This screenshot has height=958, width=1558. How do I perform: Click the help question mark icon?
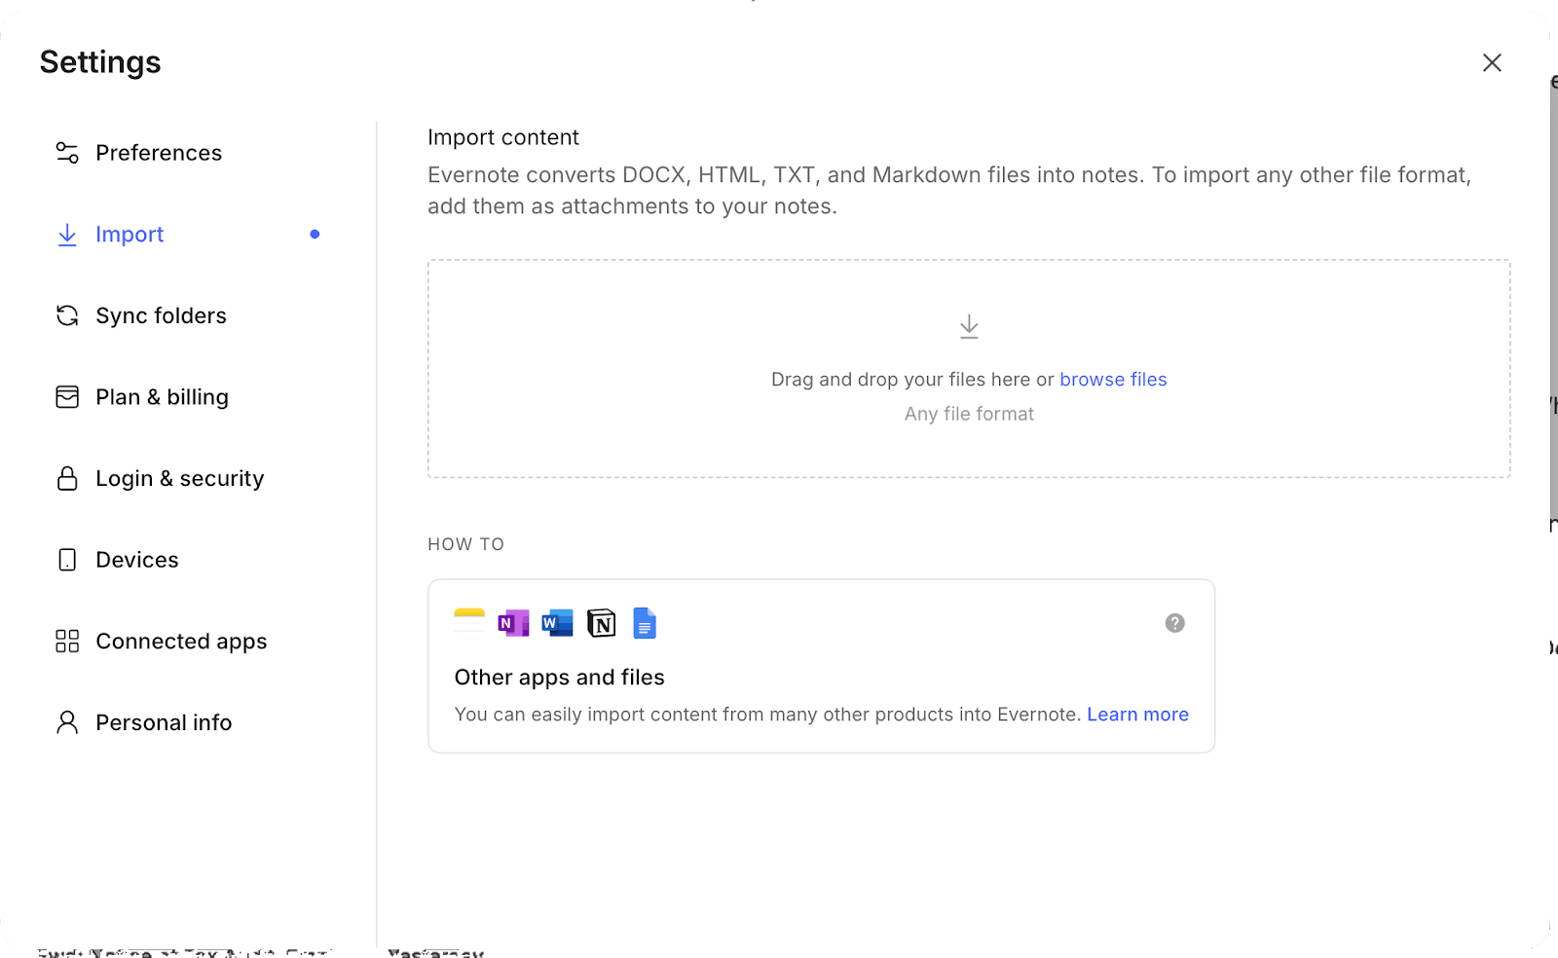coord(1175,623)
